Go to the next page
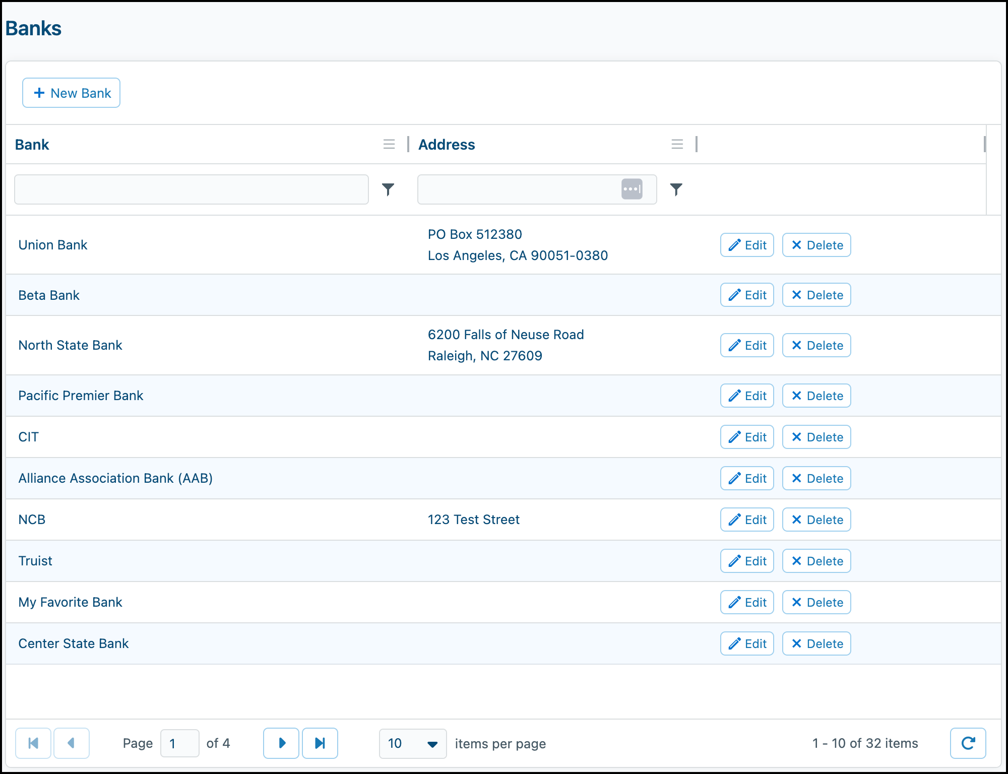 click(x=281, y=743)
